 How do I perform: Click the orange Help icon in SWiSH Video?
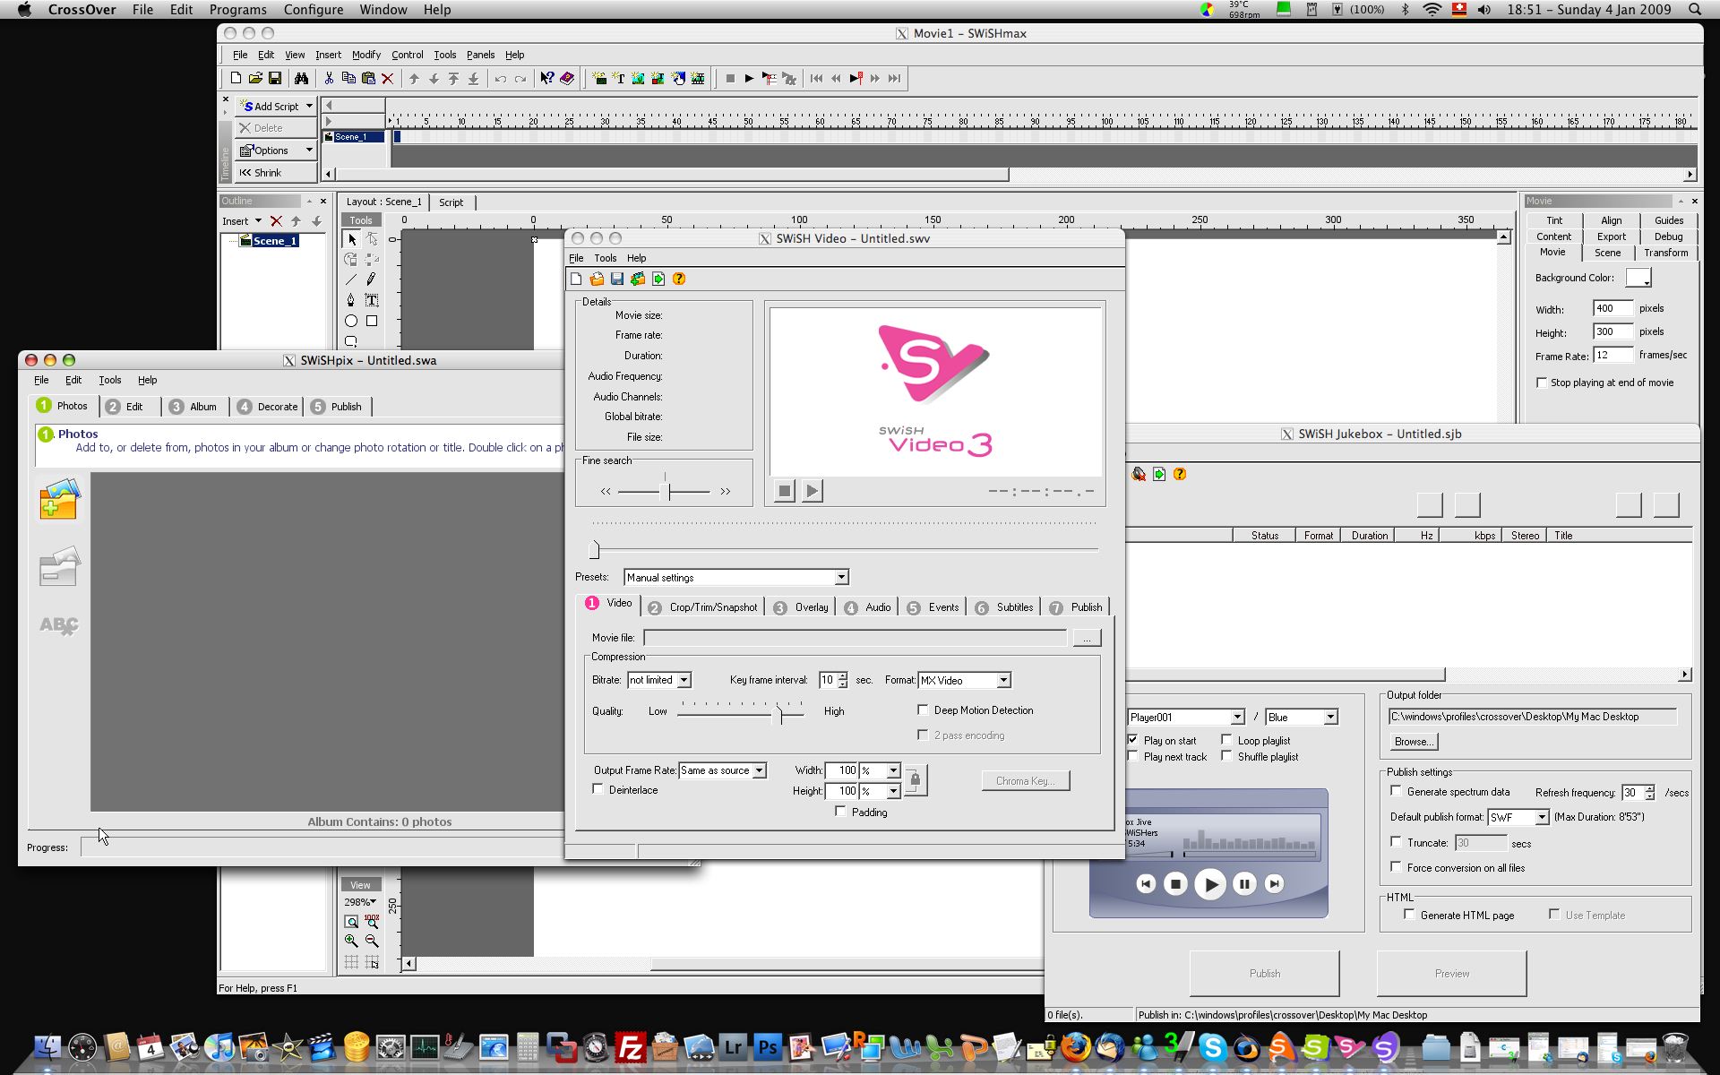pyautogui.click(x=679, y=279)
